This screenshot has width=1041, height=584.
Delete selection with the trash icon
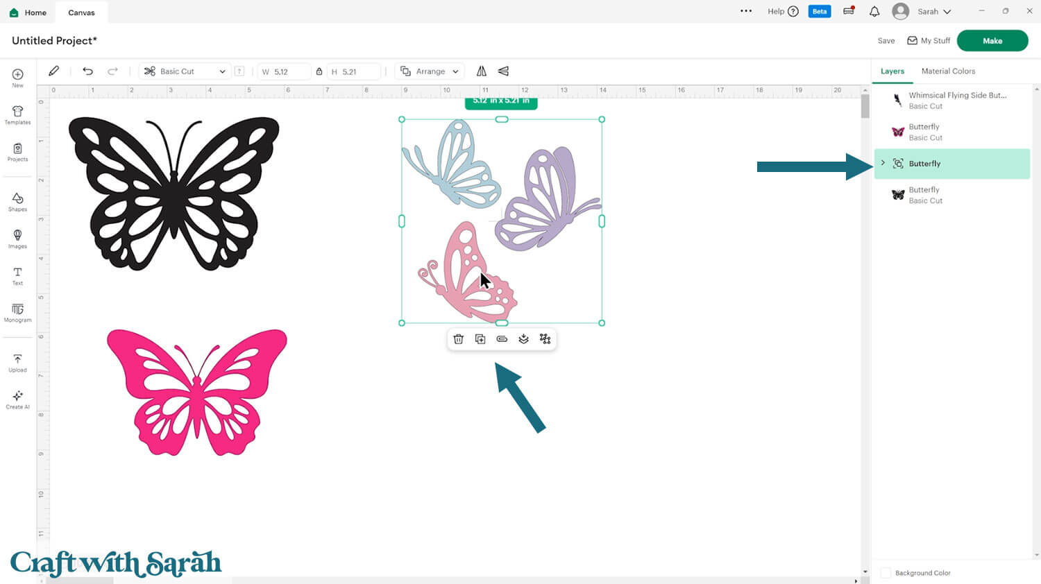[x=458, y=339]
